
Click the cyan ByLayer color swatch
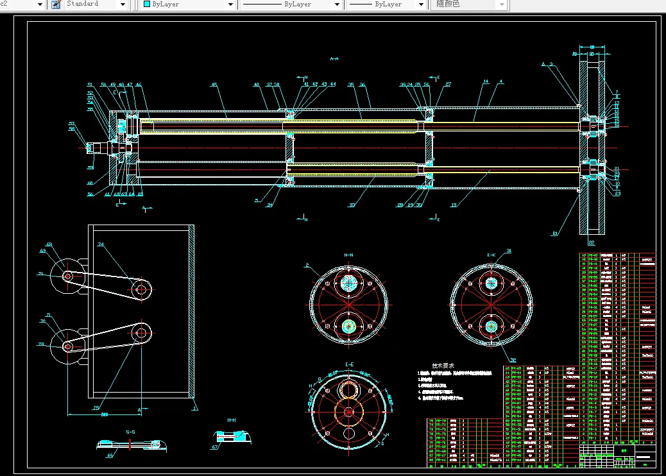pyautogui.click(x=146, y=4)
